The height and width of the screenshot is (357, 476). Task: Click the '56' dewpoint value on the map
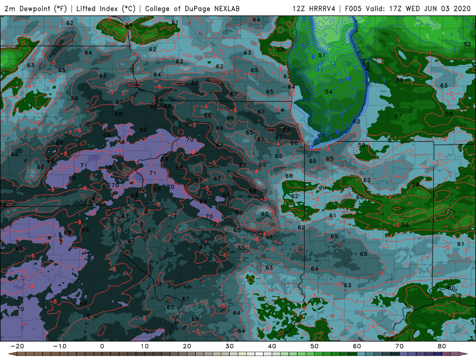pos(405,225)
